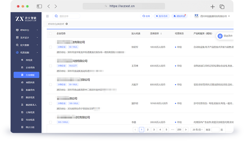Show all tabs overview icon
244x141 pixels.
pos(222,7)
